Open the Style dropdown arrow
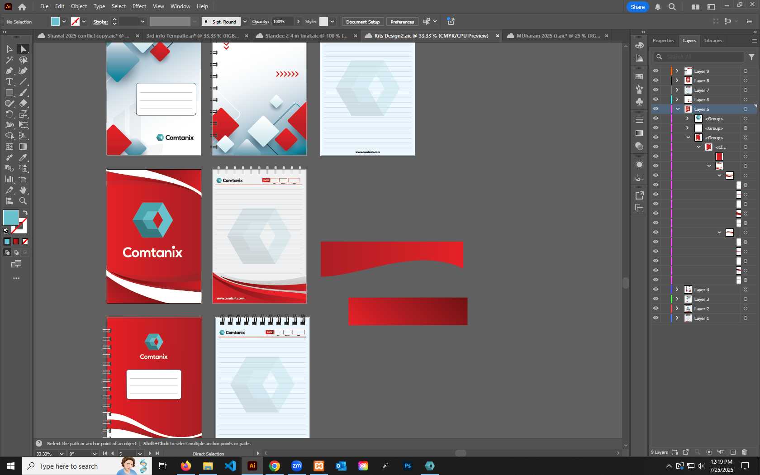This screenshot has width=760, height=475. pos(332,21)
